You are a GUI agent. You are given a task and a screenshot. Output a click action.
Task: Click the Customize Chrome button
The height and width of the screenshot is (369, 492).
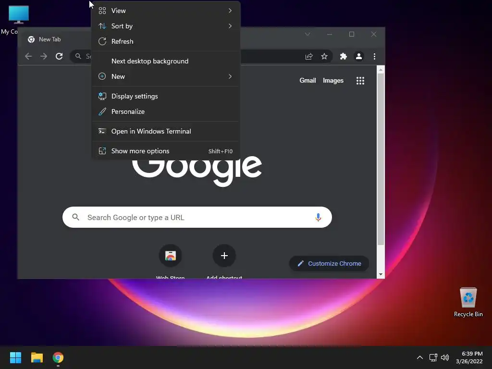(329, 264)
